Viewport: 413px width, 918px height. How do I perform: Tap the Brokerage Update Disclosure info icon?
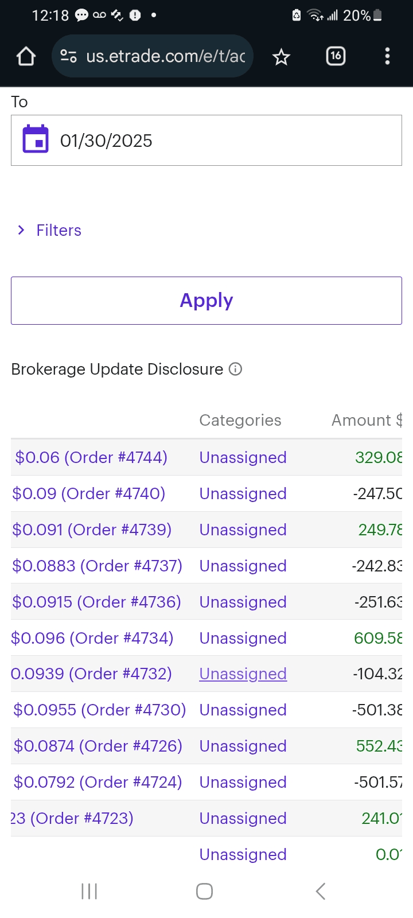[x=235, y=369]
